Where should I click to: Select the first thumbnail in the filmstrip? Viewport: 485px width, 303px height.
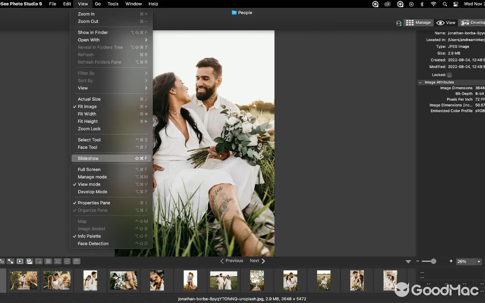[x=23, y=280]
